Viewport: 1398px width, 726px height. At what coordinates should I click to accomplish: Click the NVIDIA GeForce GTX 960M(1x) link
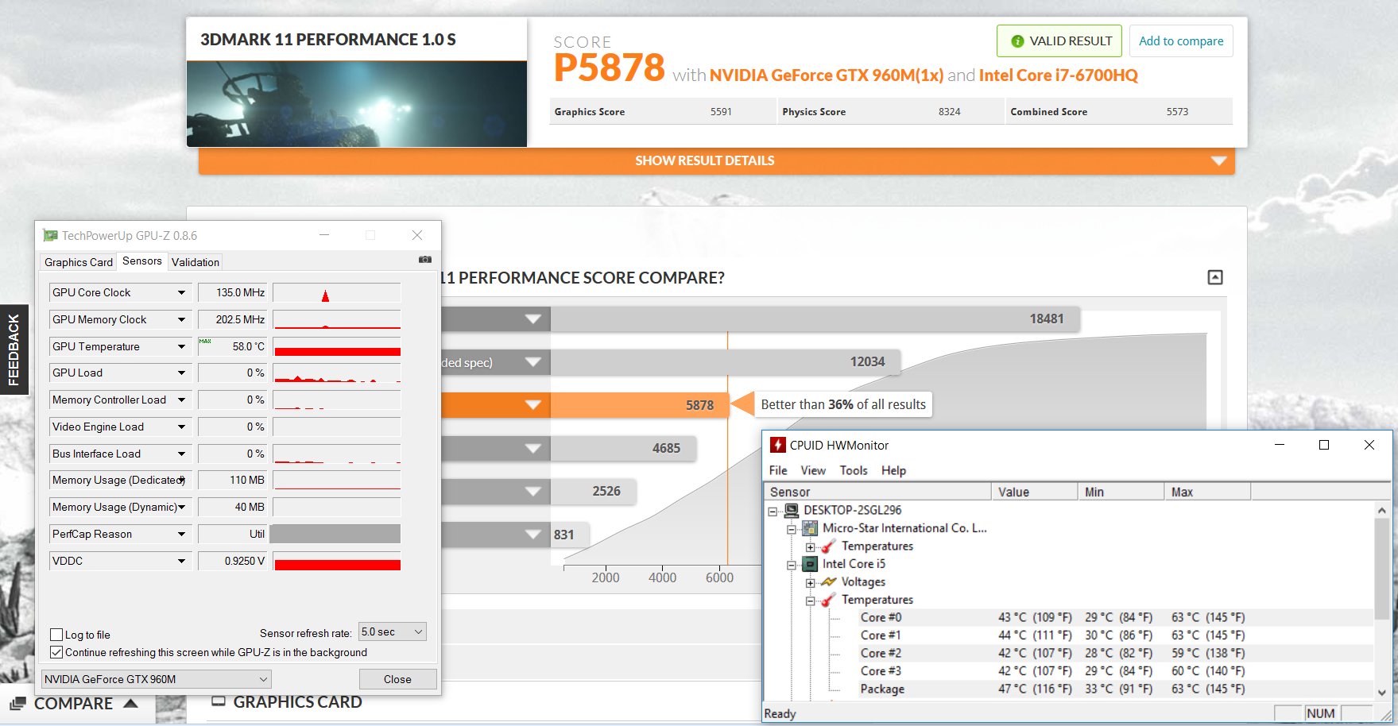pos(827,75)
